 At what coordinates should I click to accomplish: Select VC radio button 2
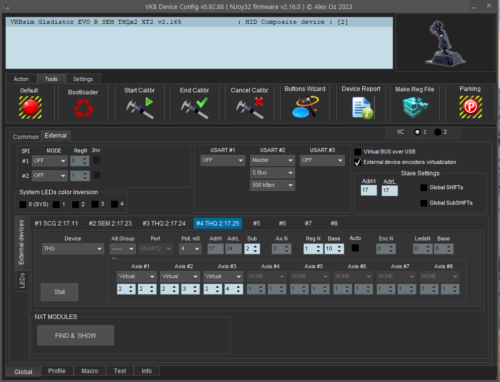pos(437,132)
